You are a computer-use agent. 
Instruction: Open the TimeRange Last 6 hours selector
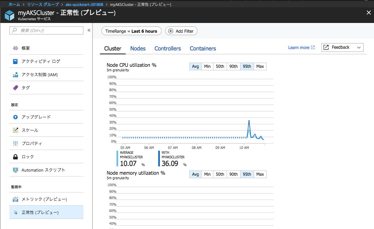pyautogui.click(x=131, y=31)
